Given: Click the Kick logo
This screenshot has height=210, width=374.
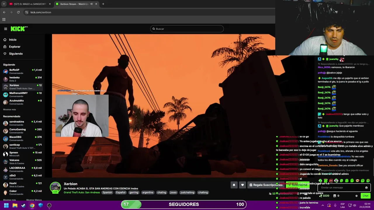Looking at the screenshot, I should (19, 29).
